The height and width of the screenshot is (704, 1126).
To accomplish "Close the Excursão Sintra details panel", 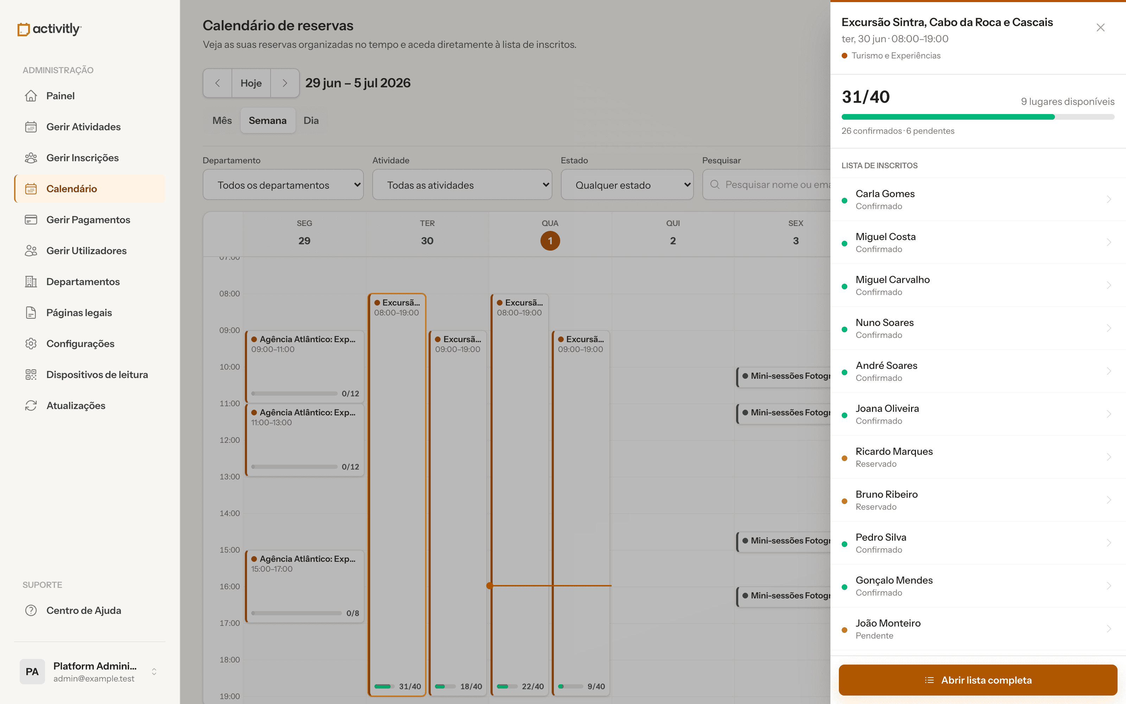I will (x=1100, y=27).
